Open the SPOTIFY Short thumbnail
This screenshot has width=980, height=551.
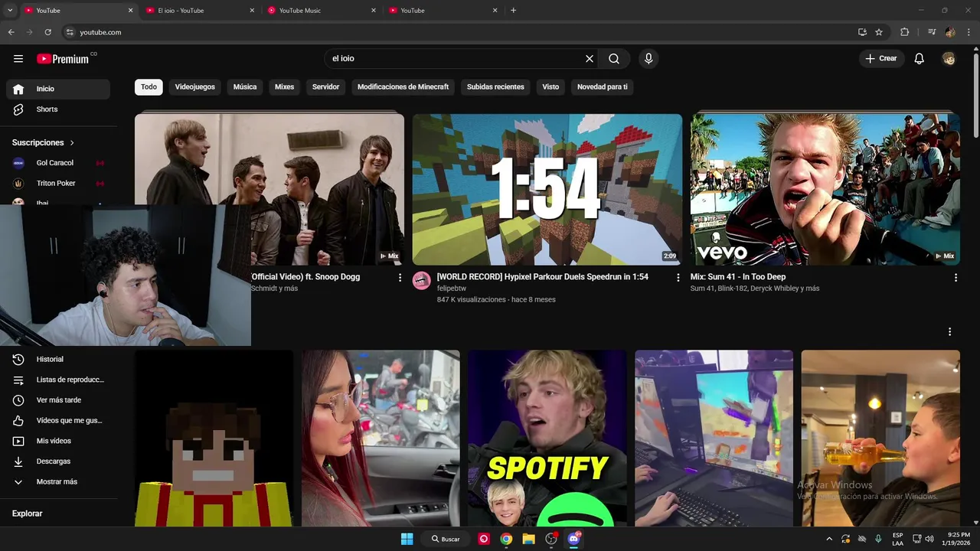coord(547,439)
